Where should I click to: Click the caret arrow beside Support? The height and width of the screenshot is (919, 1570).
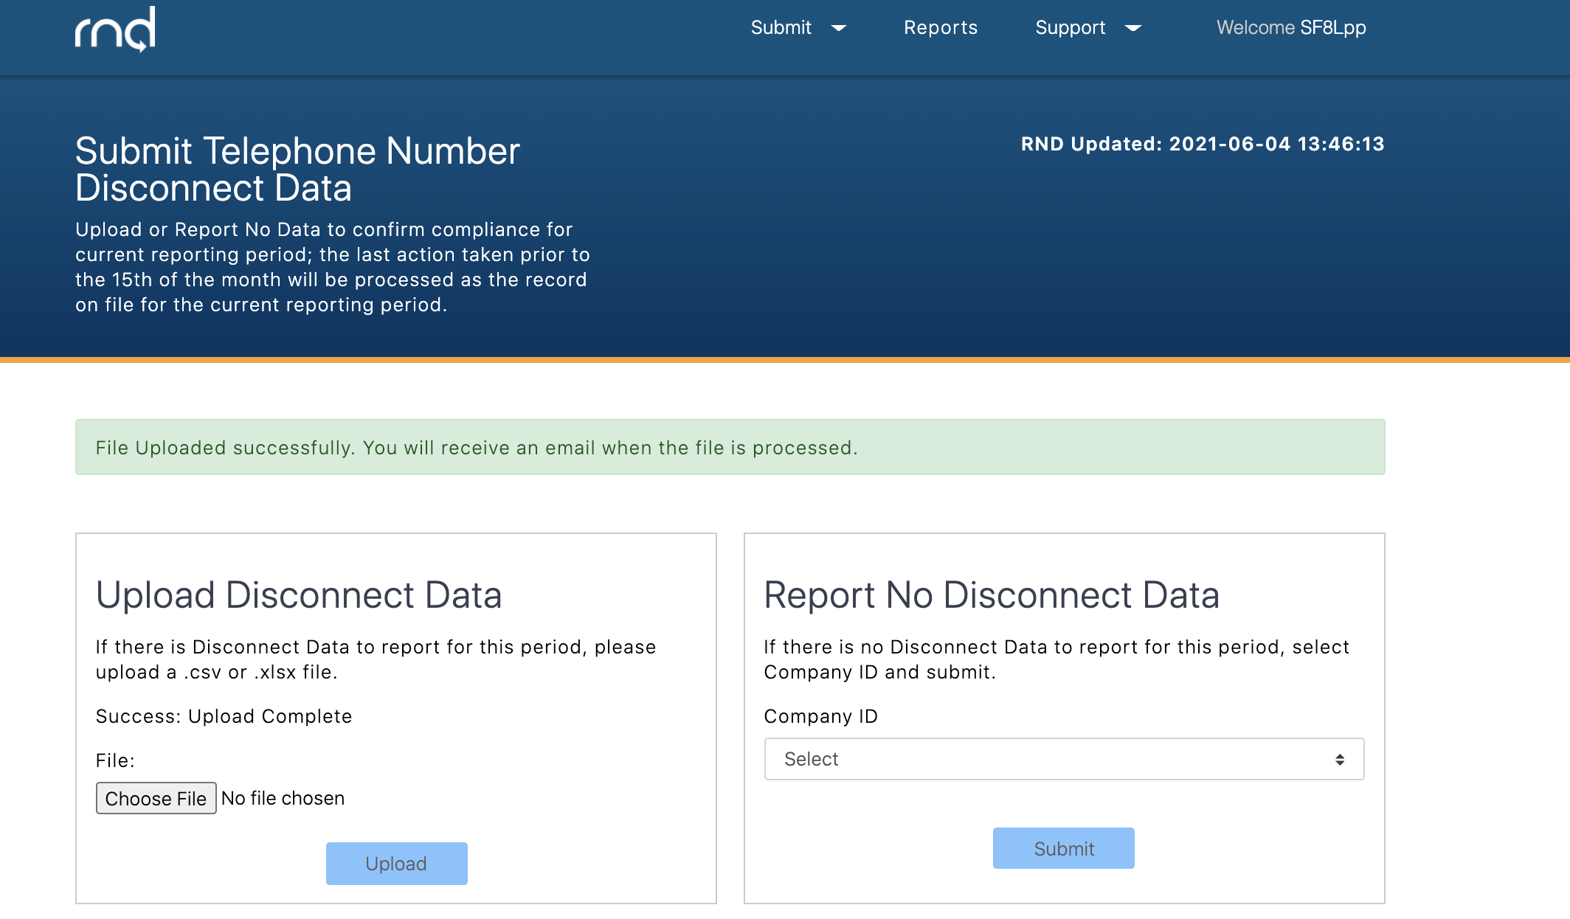(1133, 29)
